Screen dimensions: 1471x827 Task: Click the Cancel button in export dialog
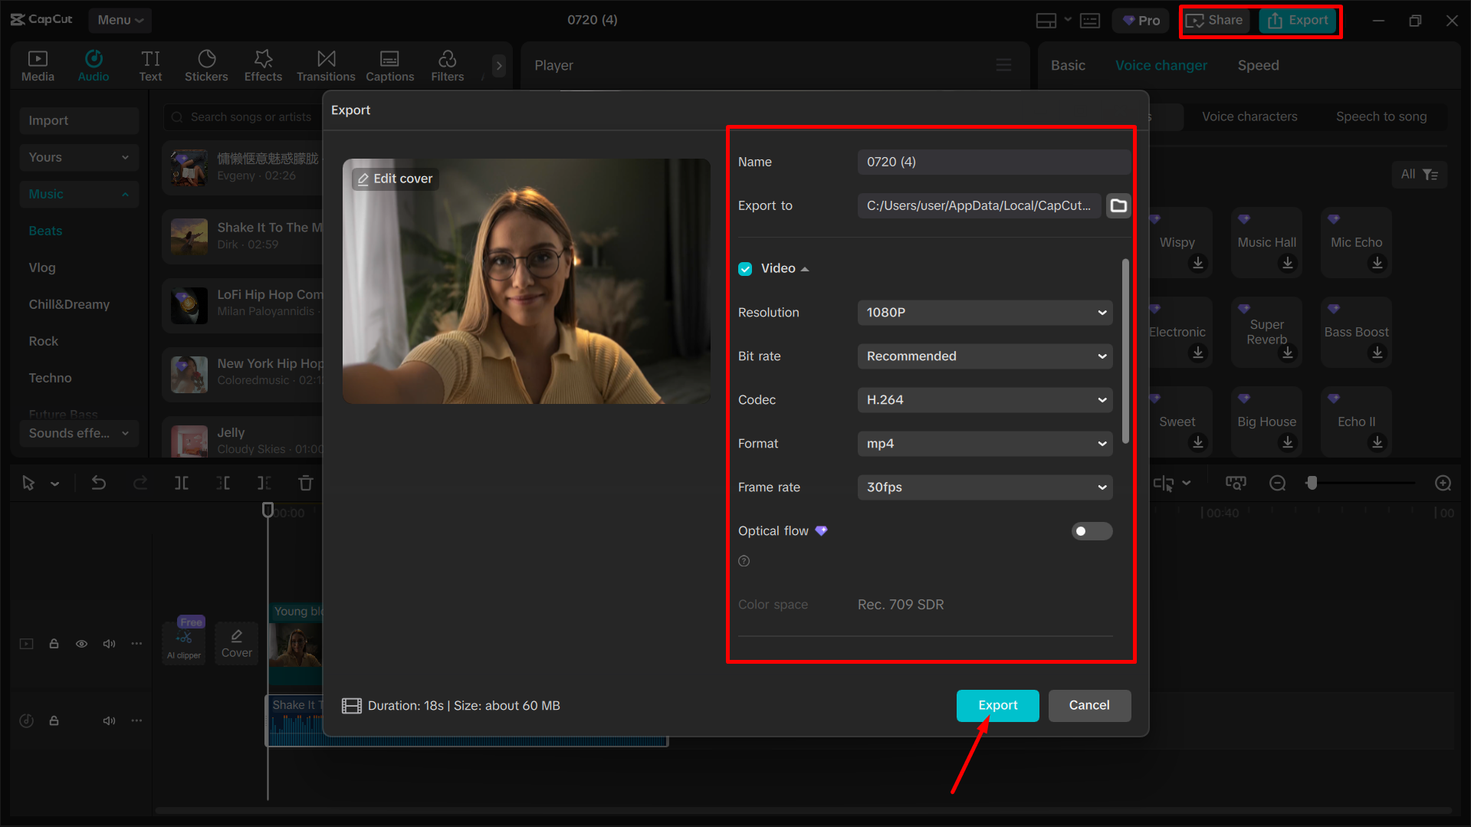[x=1089, y=705]
